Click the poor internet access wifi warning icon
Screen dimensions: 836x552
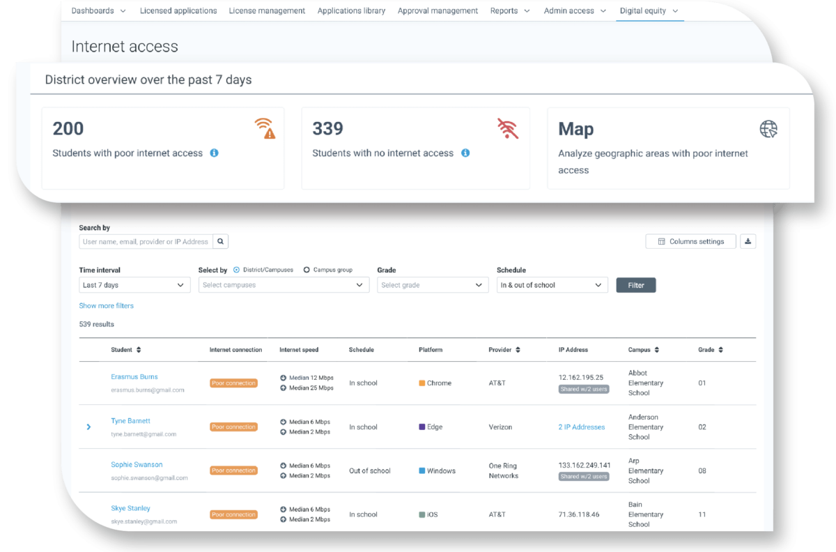[x=265, y=129]
